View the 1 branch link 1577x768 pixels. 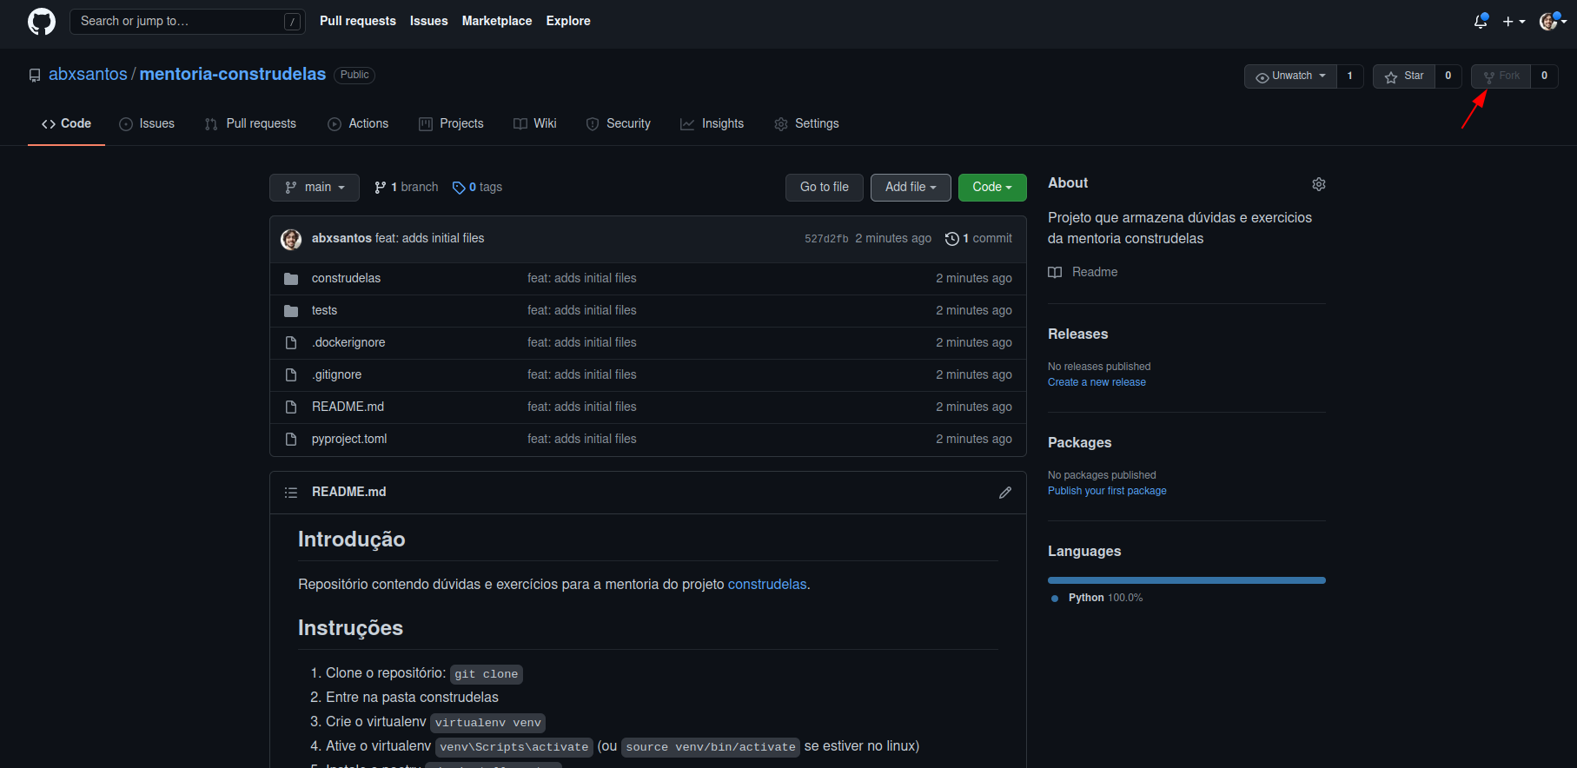click(x=406, y=187)
